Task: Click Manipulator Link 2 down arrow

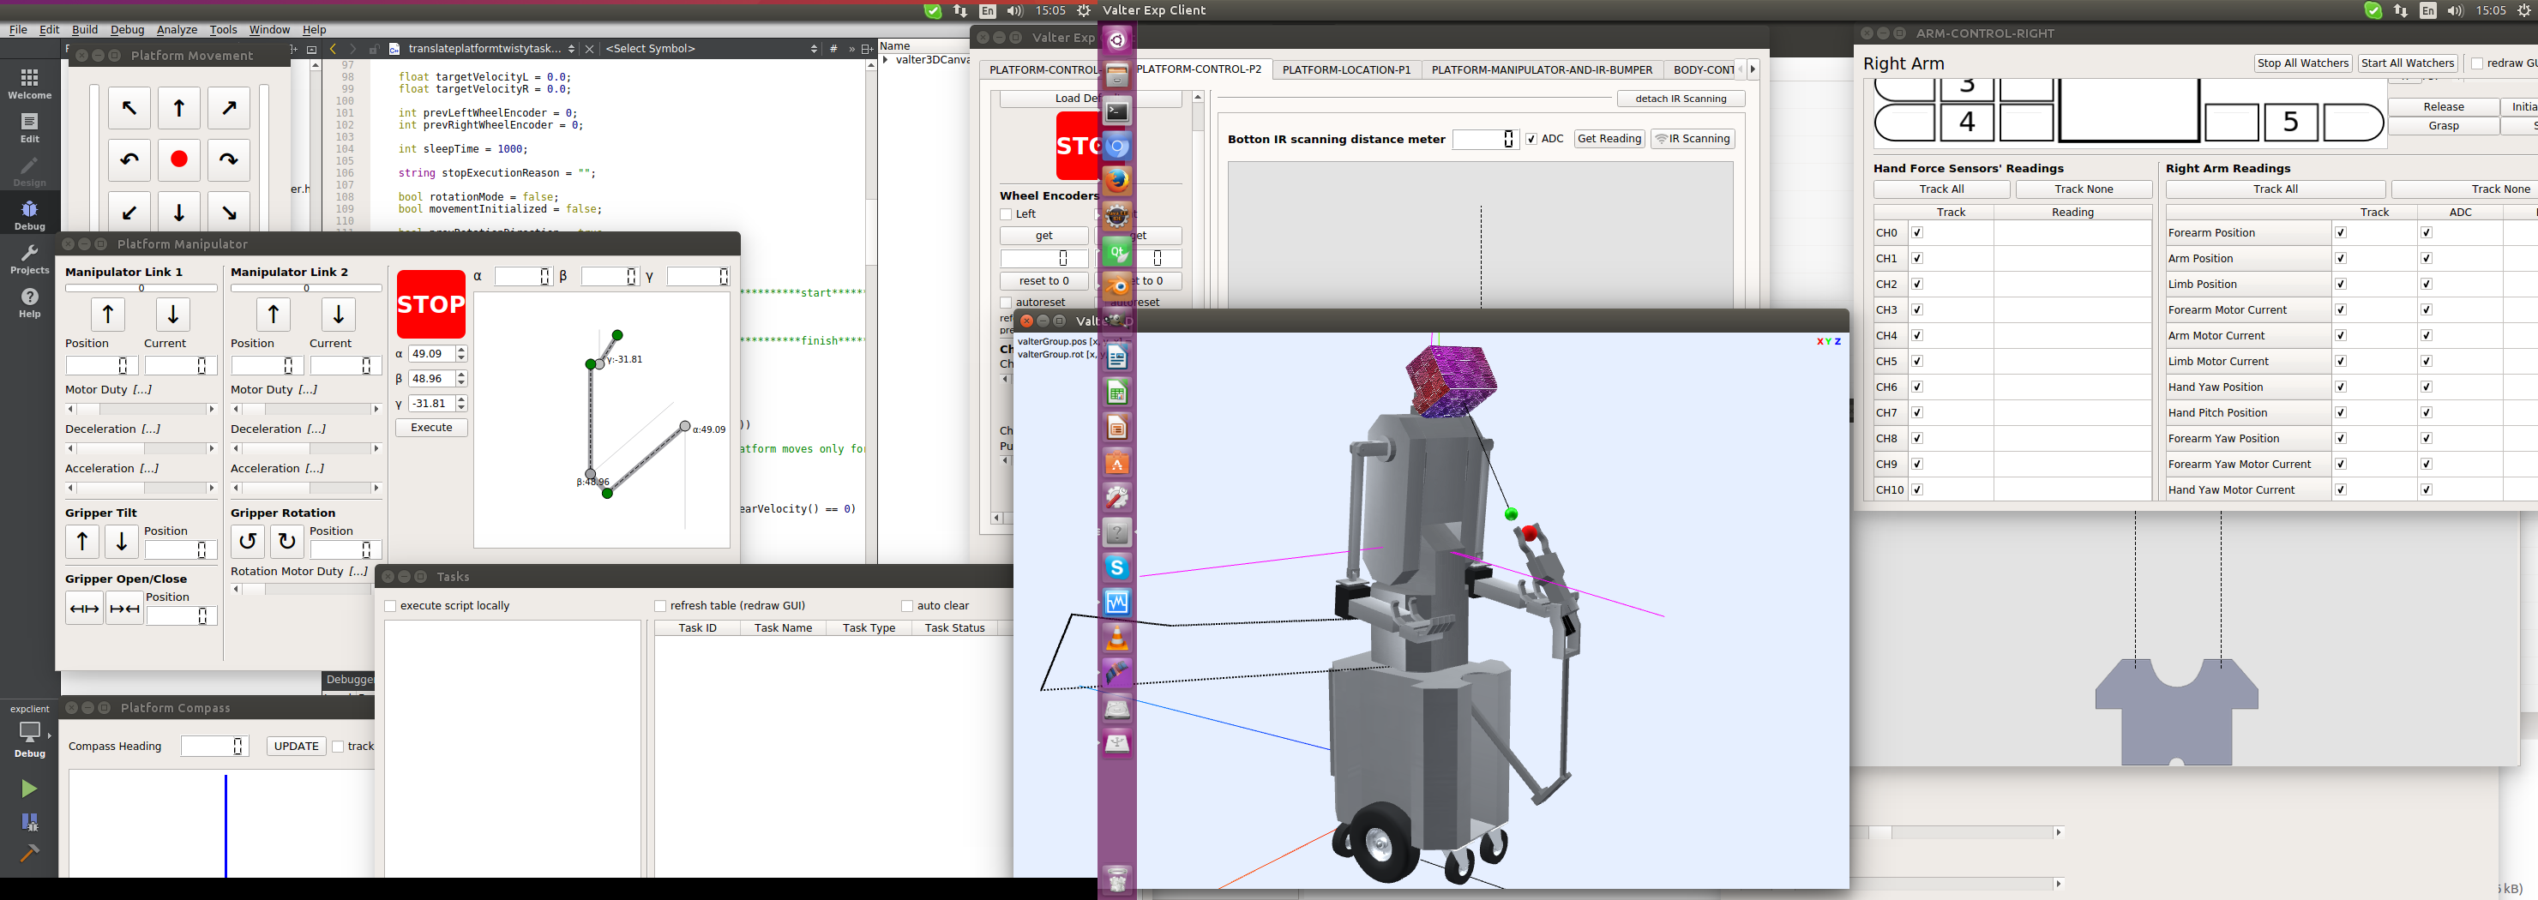Action: tap(338, 314)
